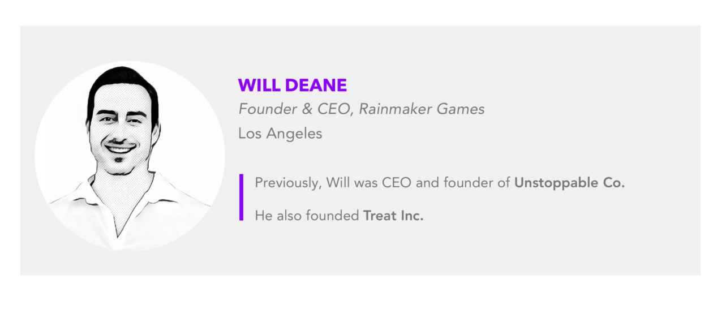The height and width of the screenshot is (313, 713).
Task: Click the Founder & CEO italic text
Action: click(x=296, y=109)
